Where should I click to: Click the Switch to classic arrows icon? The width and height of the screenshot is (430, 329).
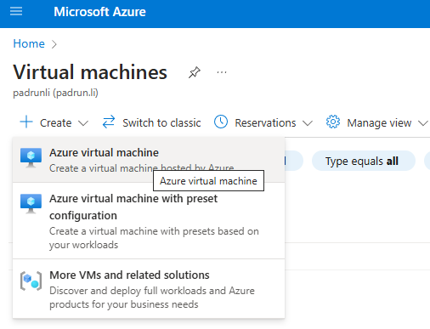pos(109,122)
